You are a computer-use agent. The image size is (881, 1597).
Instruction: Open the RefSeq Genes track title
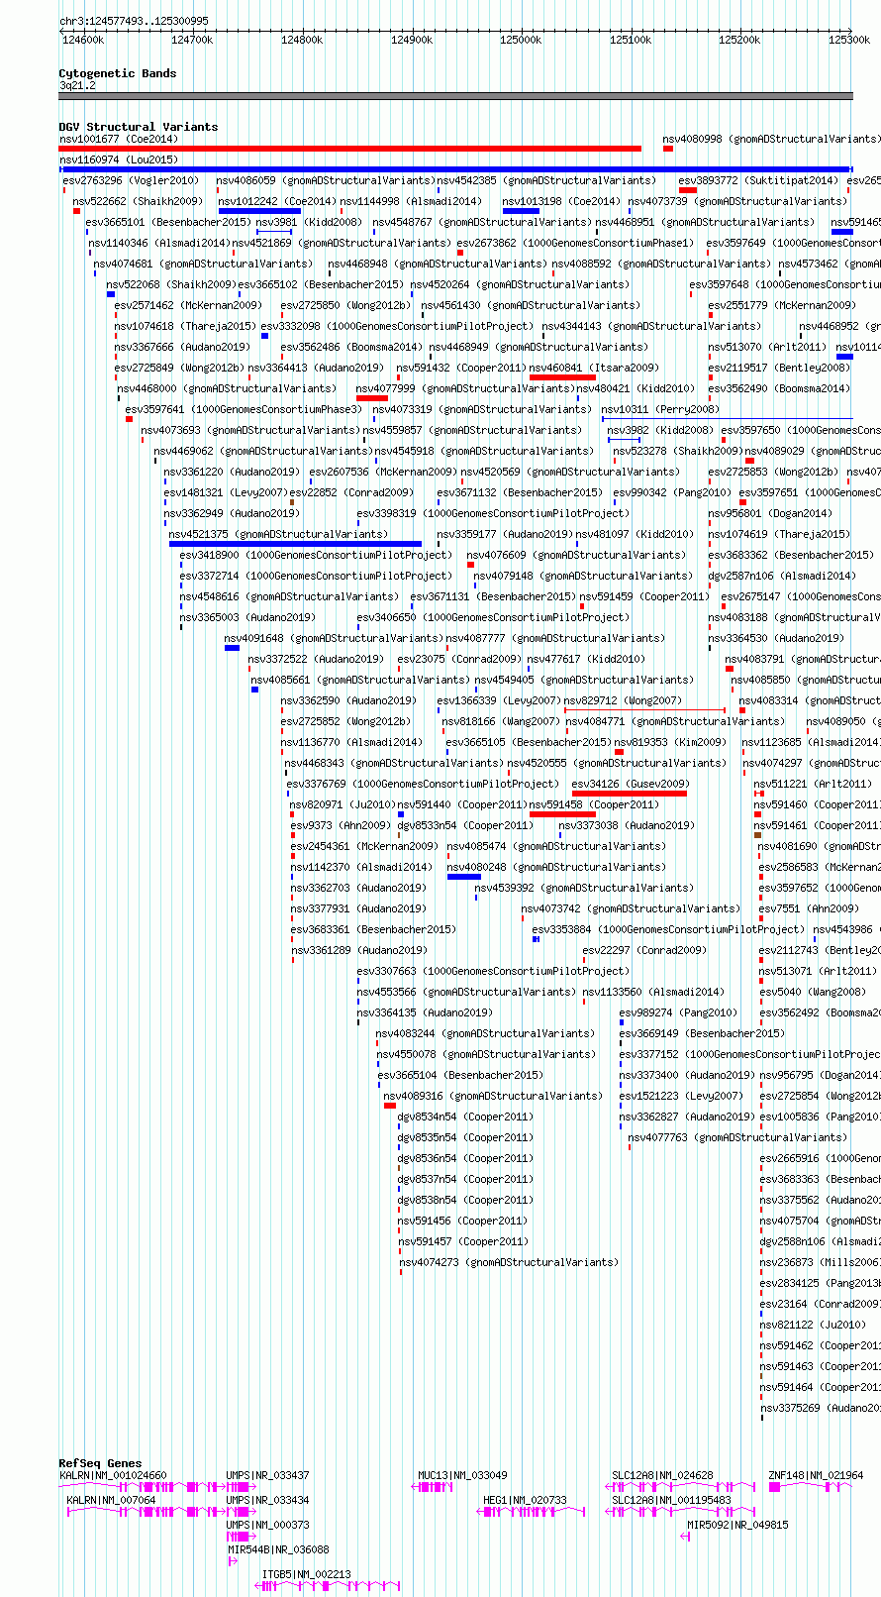(100, 1463)
